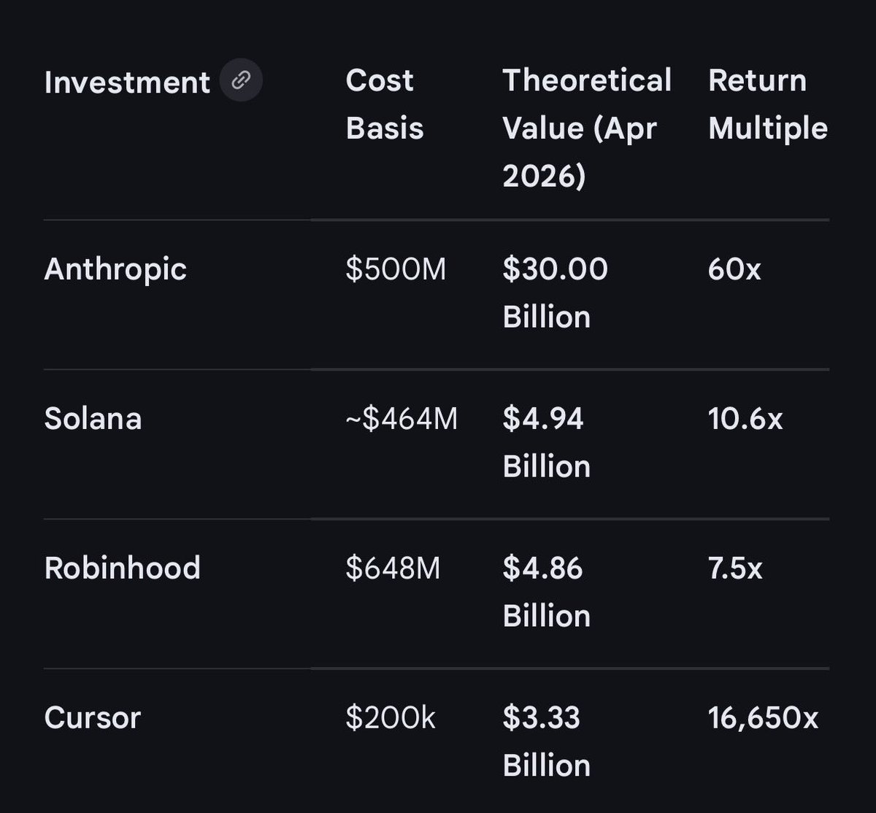Image resolution: width=876 pixels, height=813 pixels.
Task: Click the $4.86 Billion value
Action: click(546, 592)
